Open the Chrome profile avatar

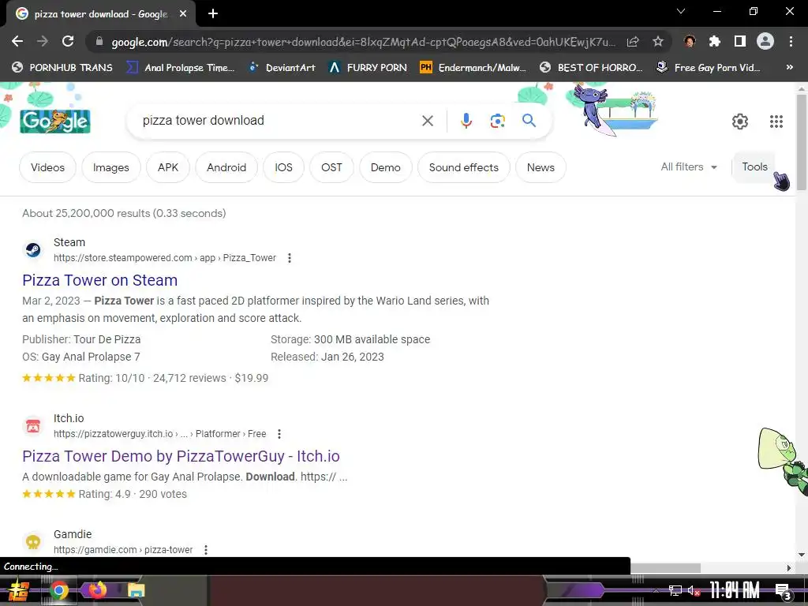point(765,41)
